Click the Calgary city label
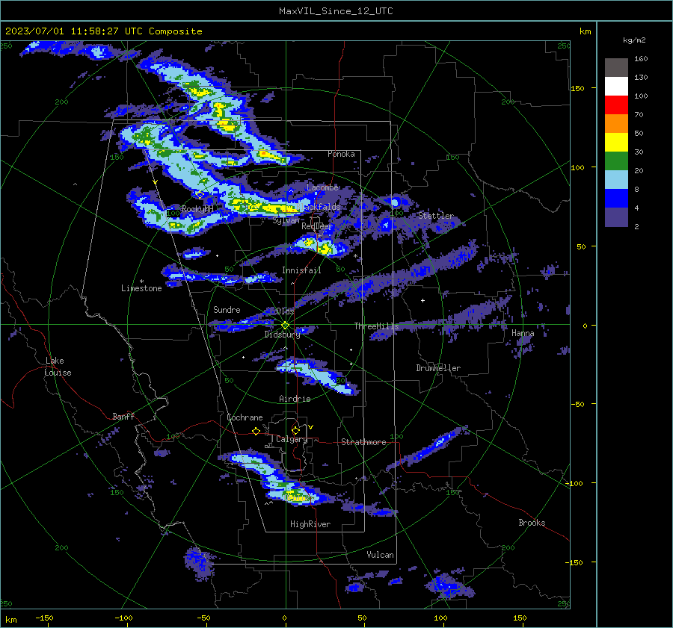 point(292,439)
